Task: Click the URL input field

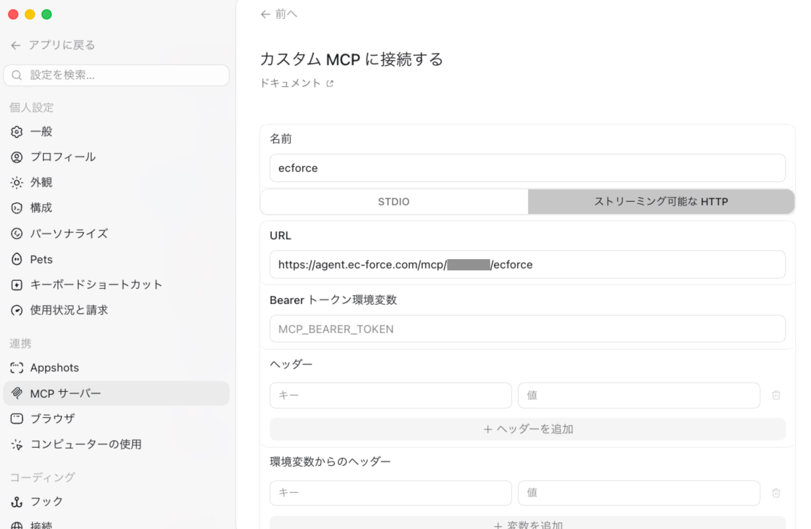Action: click(x=527, y=265)
